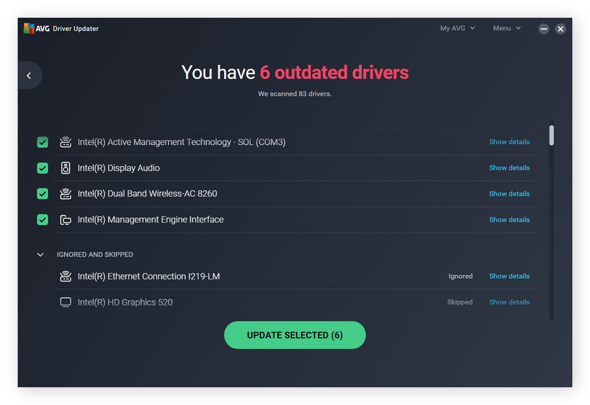
Task: Show details for Management Engine Interface
Action: (509, 220)
